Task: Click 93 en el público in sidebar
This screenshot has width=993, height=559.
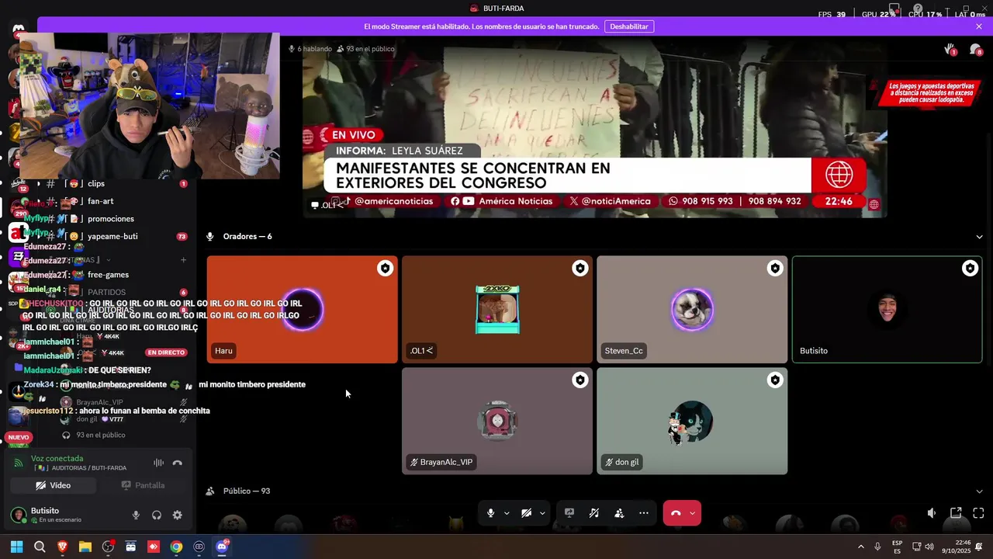Action: point(101,436)
